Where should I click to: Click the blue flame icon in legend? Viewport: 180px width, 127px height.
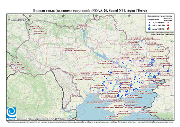point(150,29)
